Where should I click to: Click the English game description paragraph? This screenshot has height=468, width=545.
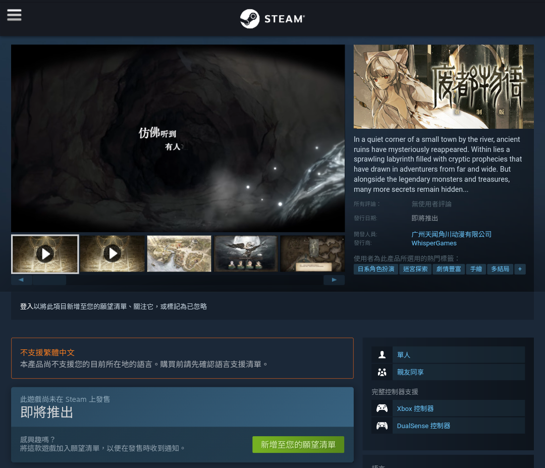click(x=438, y=164)
